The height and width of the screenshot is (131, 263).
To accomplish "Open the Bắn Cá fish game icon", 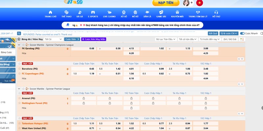I will click(x=147, y=12).
